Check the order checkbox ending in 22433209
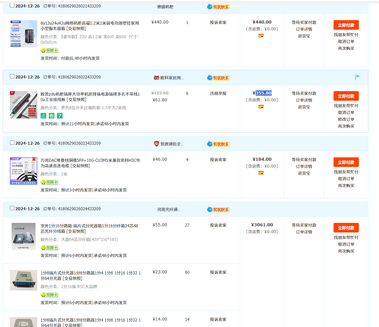 12,76
